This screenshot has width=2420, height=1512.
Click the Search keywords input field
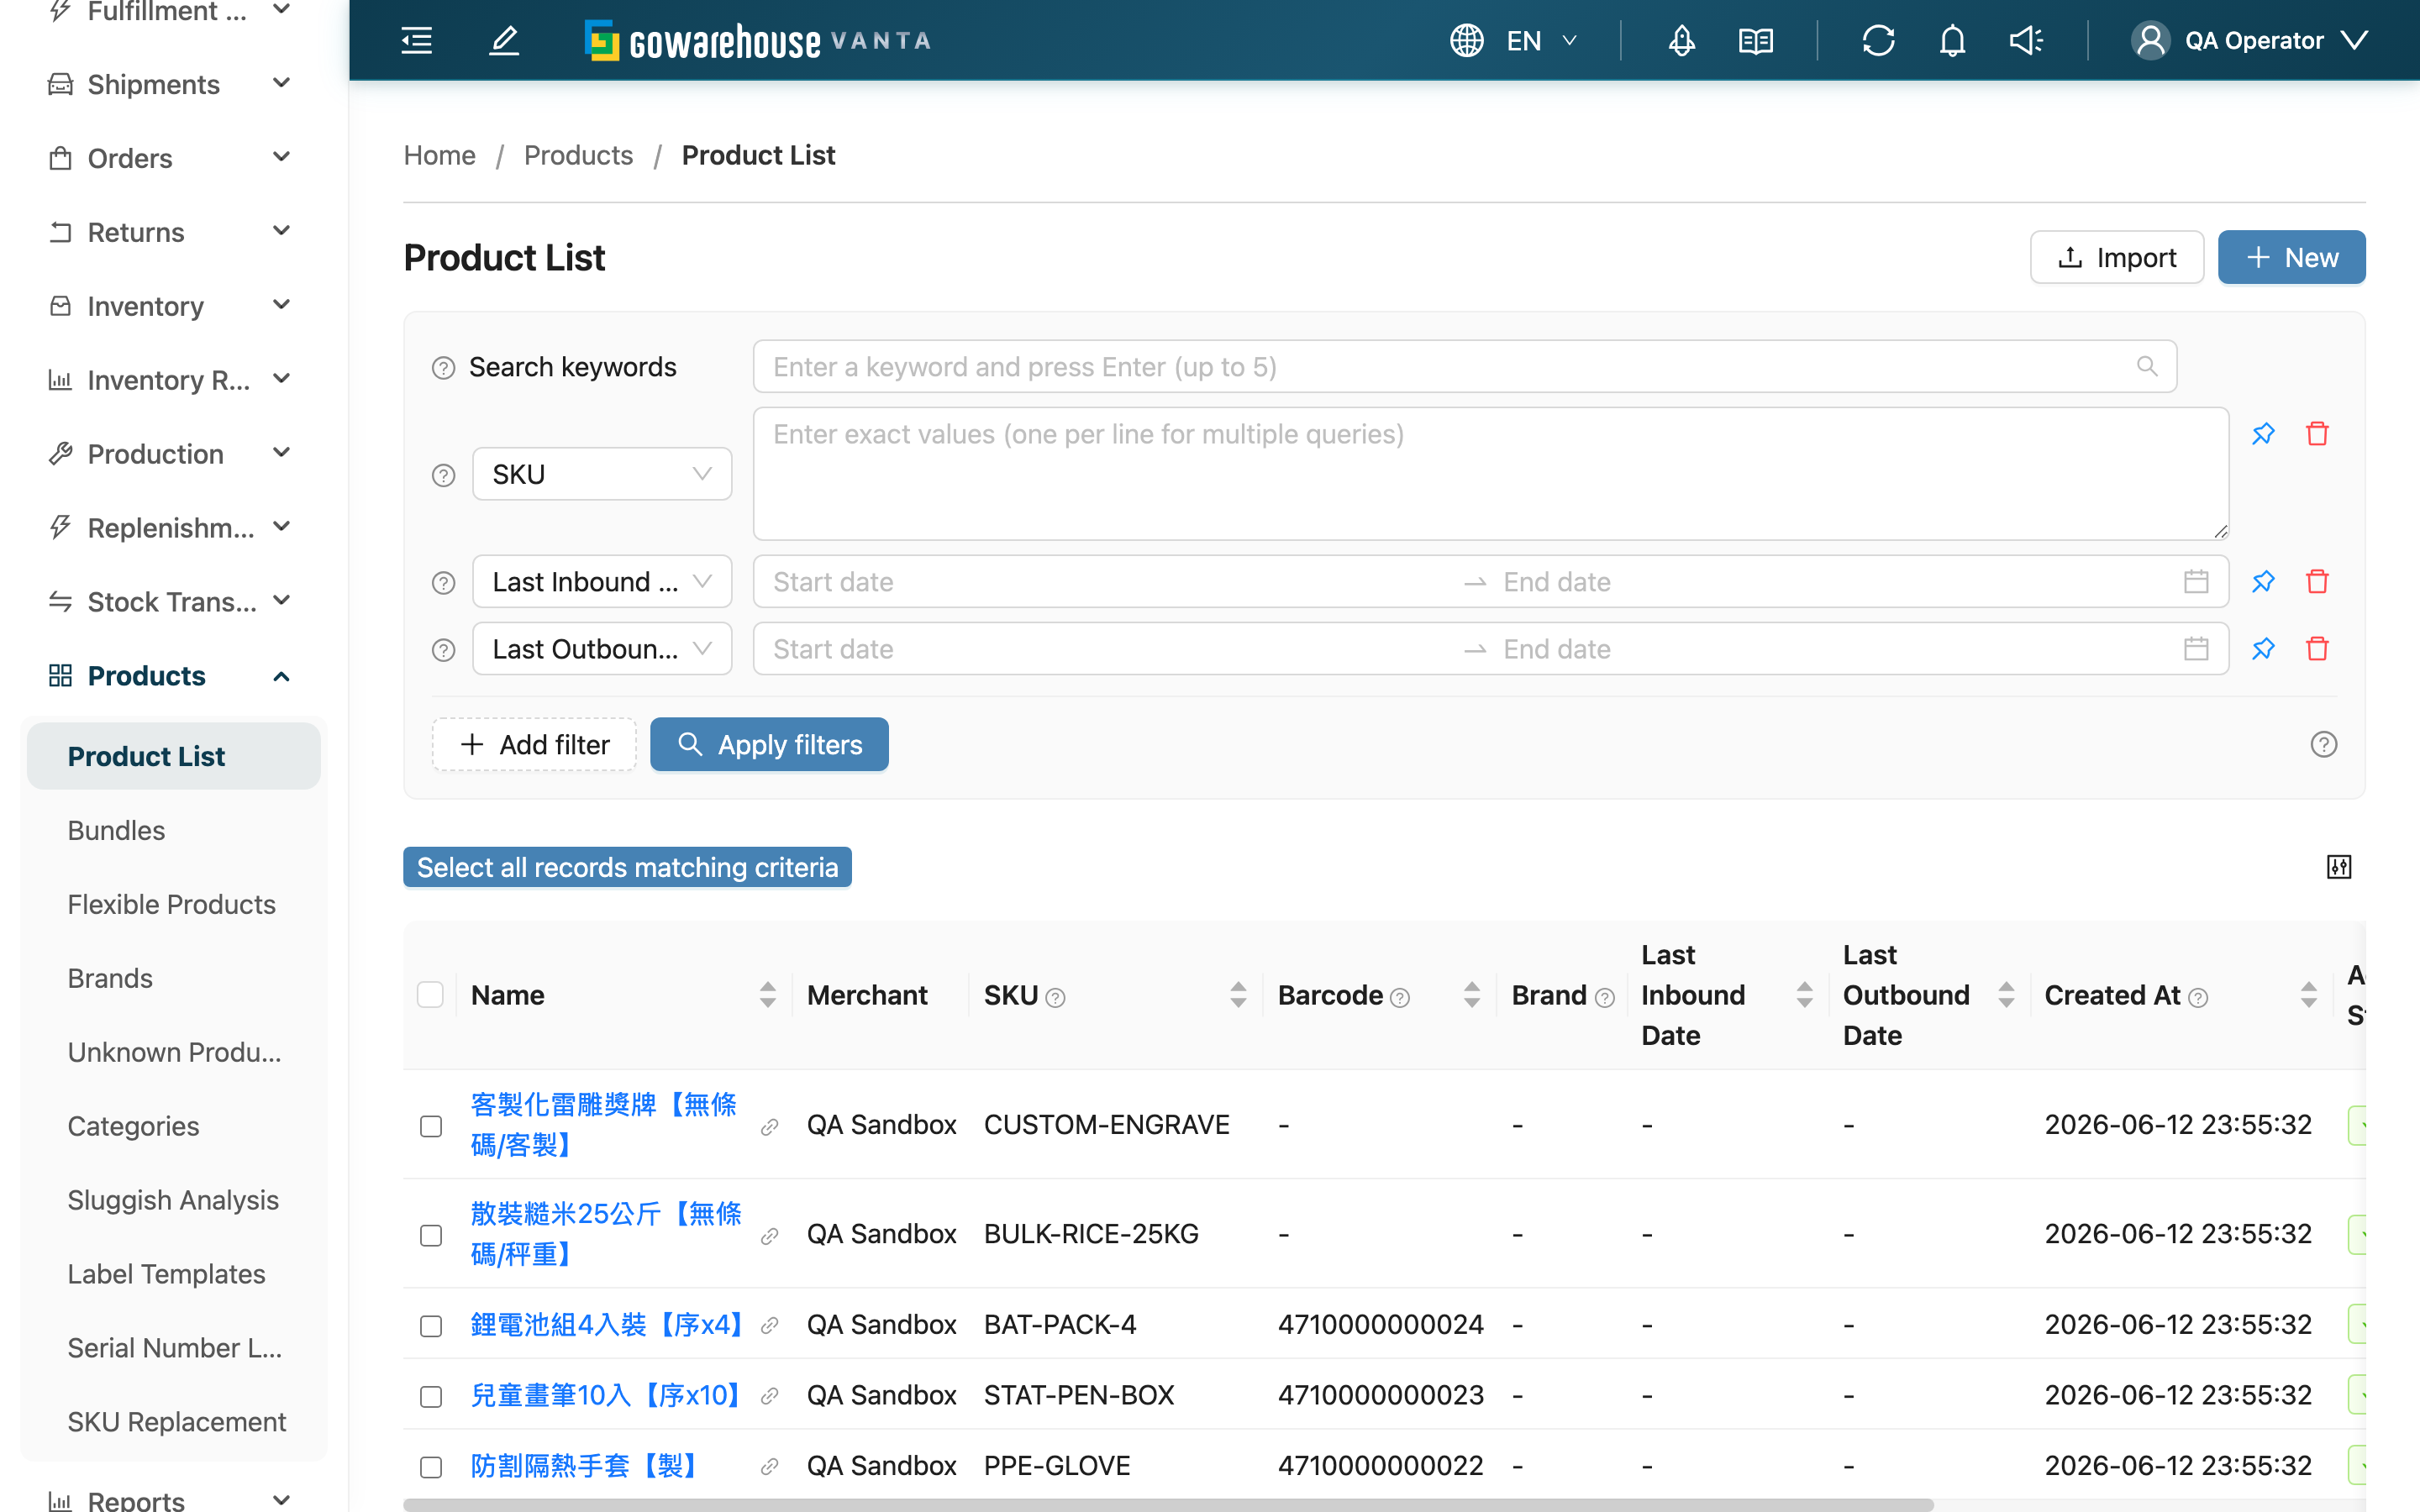click(1464, 366)
